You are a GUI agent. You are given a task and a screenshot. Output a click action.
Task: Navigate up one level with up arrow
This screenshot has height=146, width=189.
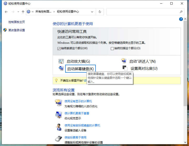23,12
